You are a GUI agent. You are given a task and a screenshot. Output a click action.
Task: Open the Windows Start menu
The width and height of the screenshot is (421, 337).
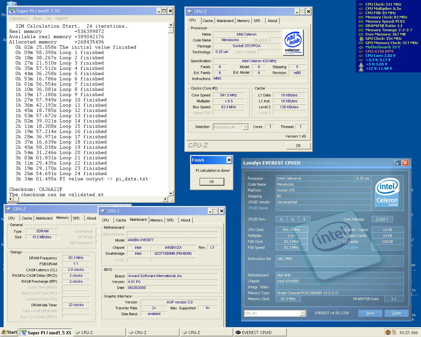point(9,332)
